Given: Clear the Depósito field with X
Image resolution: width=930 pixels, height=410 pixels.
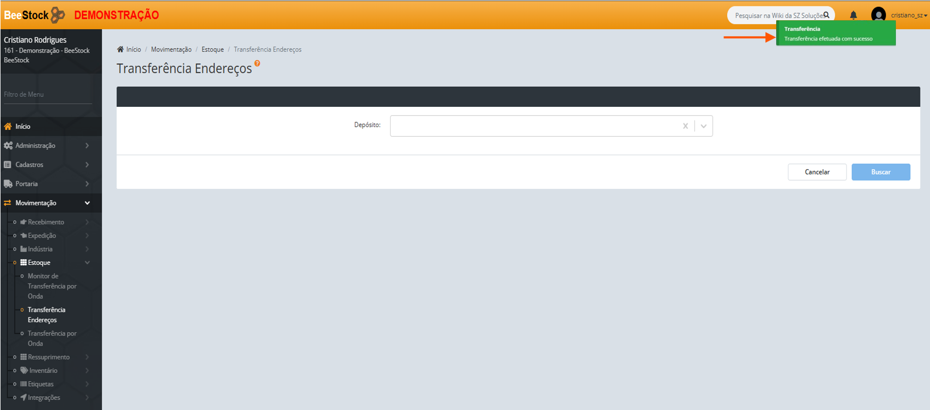Looking at the screenshot, I should pos(685,126).
